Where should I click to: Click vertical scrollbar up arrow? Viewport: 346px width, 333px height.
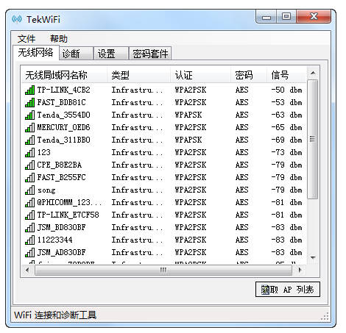(x=313, y=73)
